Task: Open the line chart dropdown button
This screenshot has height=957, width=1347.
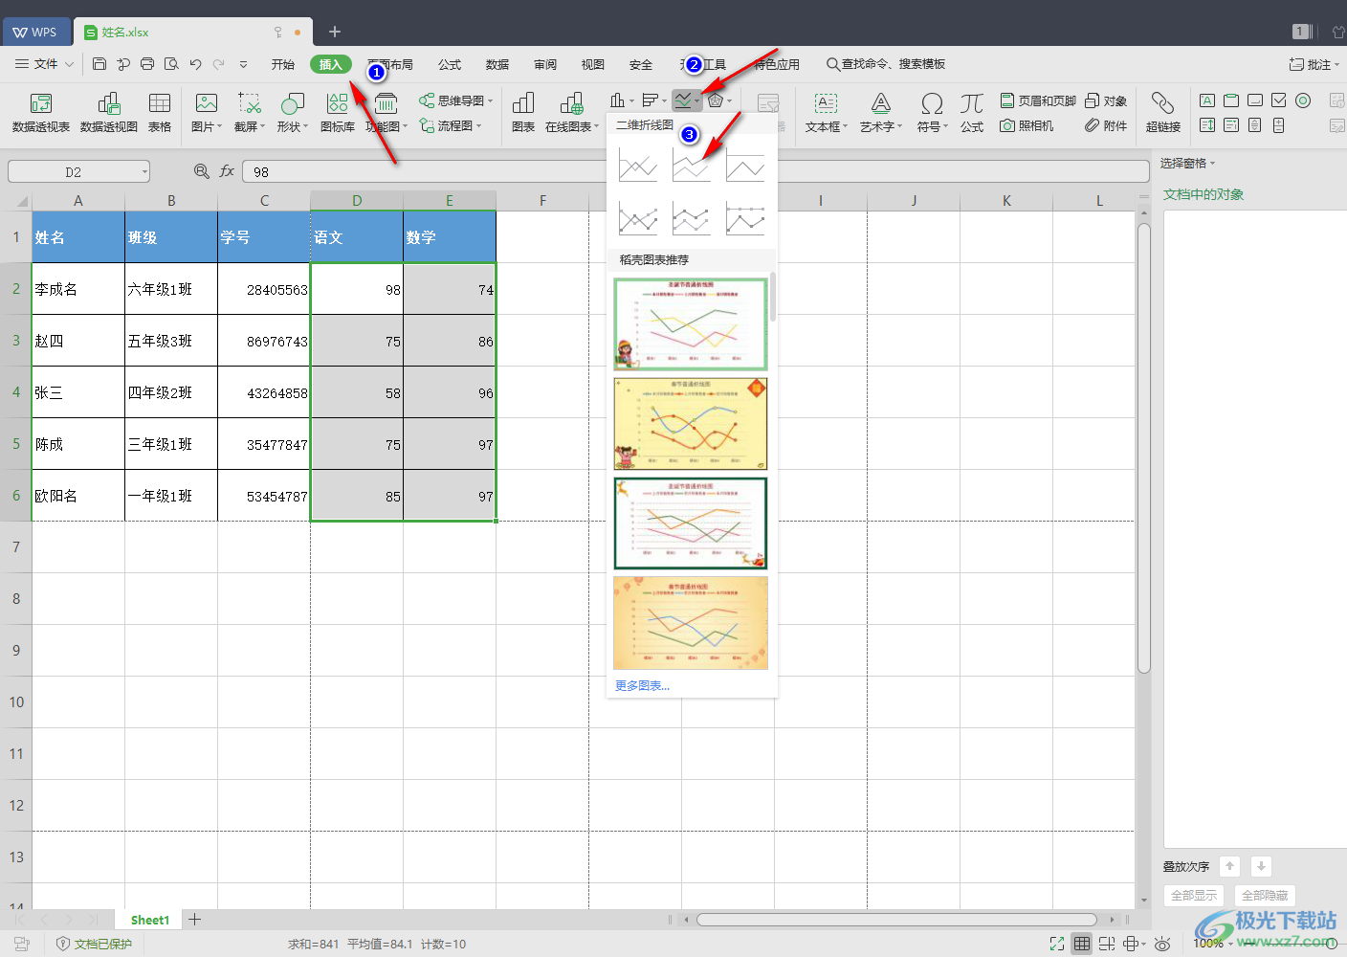Action: point(687,100)
